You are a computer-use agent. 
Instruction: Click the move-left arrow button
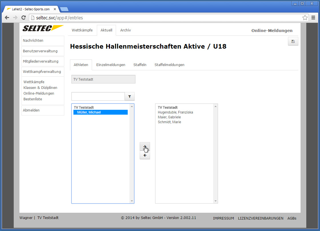pyautogui.click(x=145, y=155)
